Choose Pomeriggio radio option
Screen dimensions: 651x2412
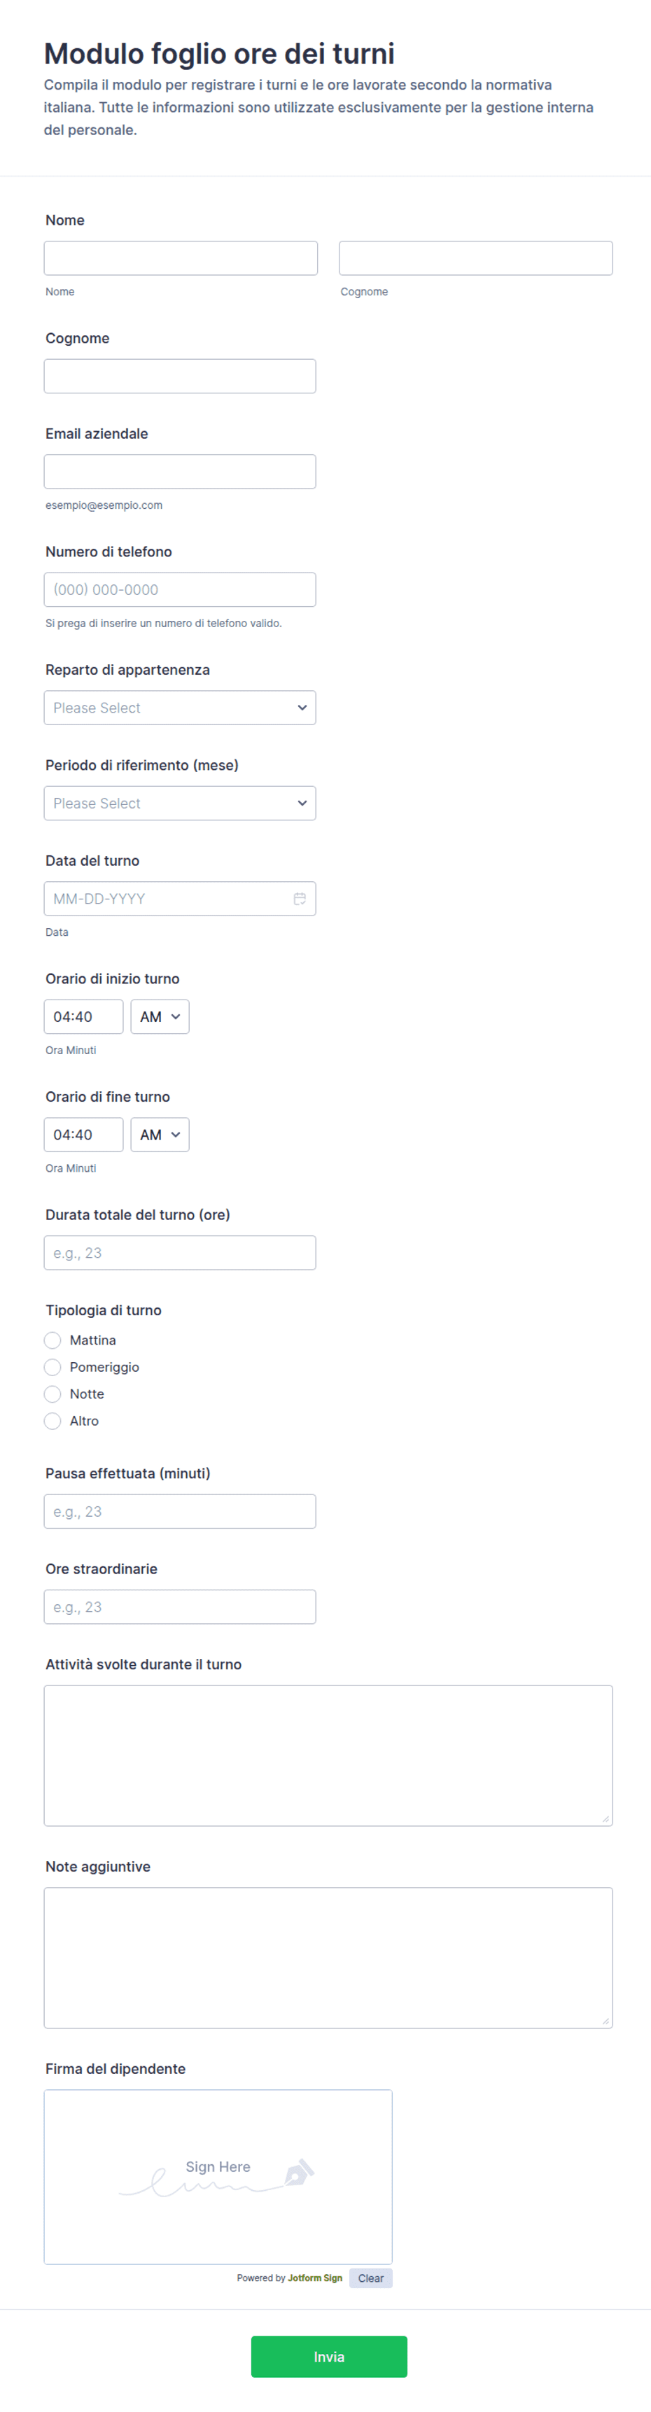click(x=52, y=1368)
